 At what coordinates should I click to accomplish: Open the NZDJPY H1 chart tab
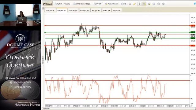[96, 11]
